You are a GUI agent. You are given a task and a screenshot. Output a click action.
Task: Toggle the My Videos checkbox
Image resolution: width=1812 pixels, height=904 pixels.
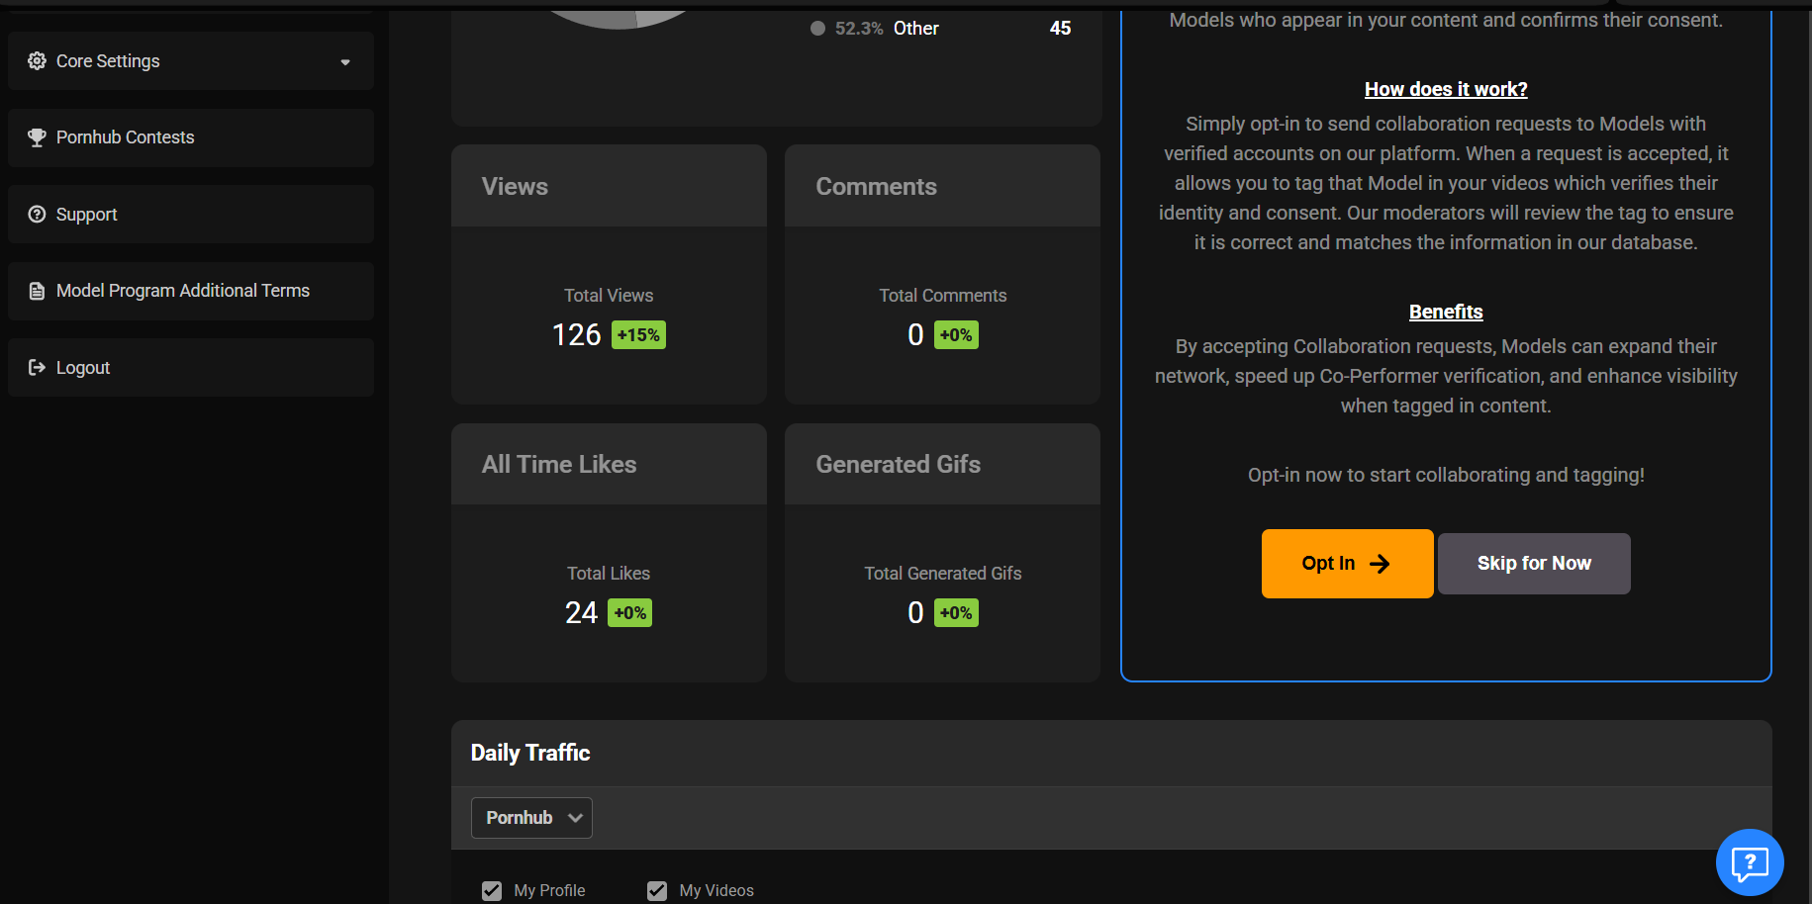pyautogui.click(x=657, y=891)
